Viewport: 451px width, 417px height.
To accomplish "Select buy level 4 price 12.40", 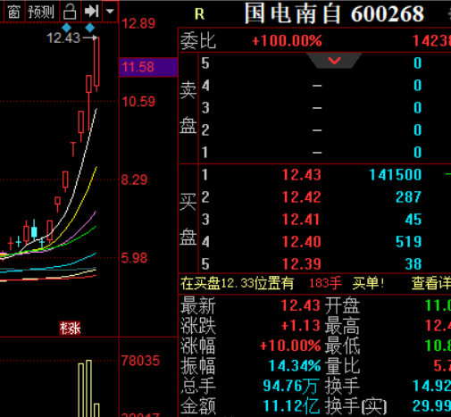I will [302, 242].
